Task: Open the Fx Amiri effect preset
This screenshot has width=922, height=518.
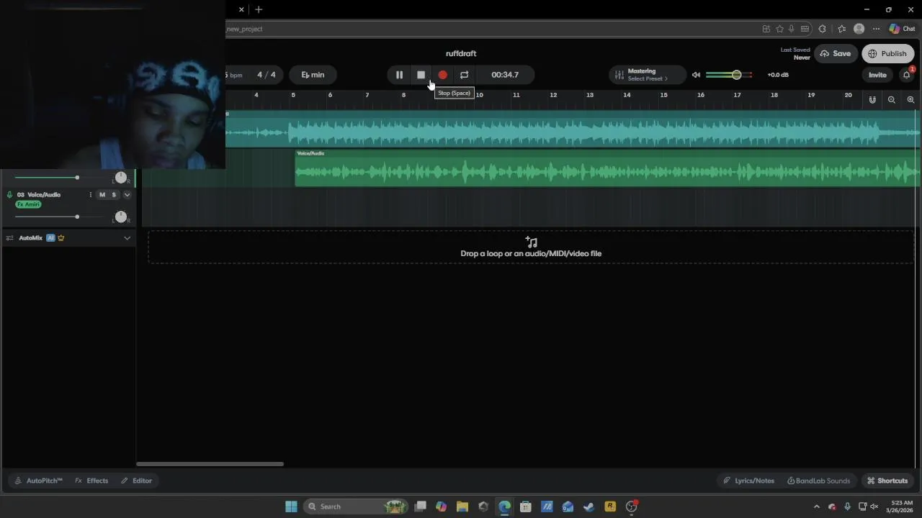Action: pos(28,204)
